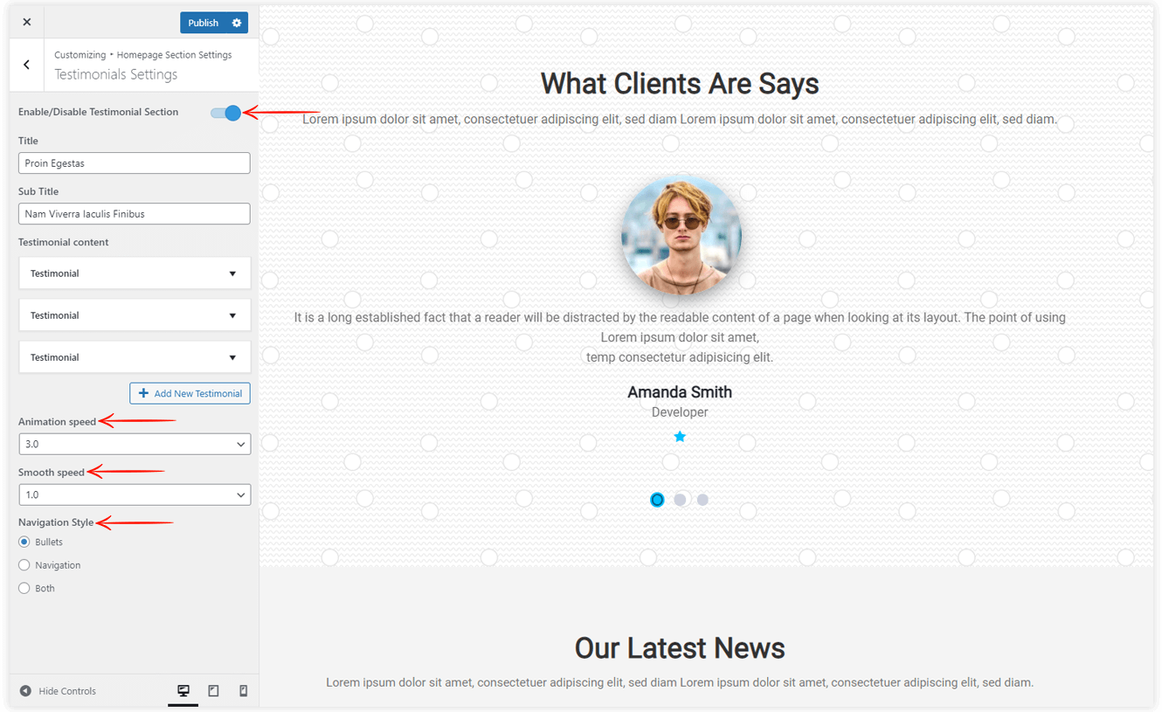This screenshot has width=1162, height=712.
Task: Click the What Clients Are Says heading
Action: click(680, 84)
